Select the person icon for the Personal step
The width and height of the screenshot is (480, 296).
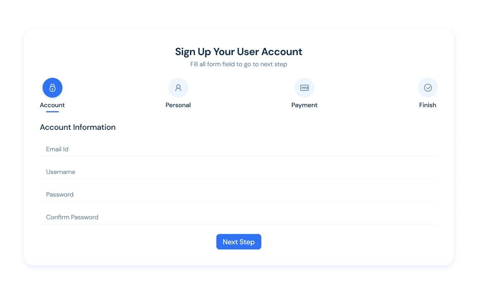coord(178,88)
